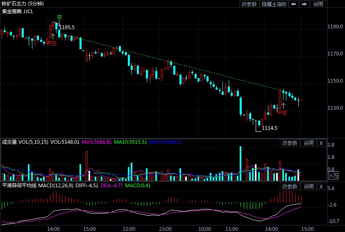Open 改参数 for the main price chart
This screenshot has width=345, height=232.
(x=249, y=4)
